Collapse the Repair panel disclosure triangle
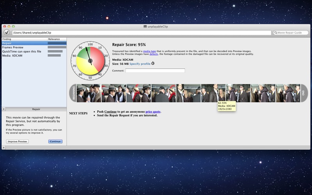Image resolution: width=312 pixels, height=195 pixels. tap(4, 109)
